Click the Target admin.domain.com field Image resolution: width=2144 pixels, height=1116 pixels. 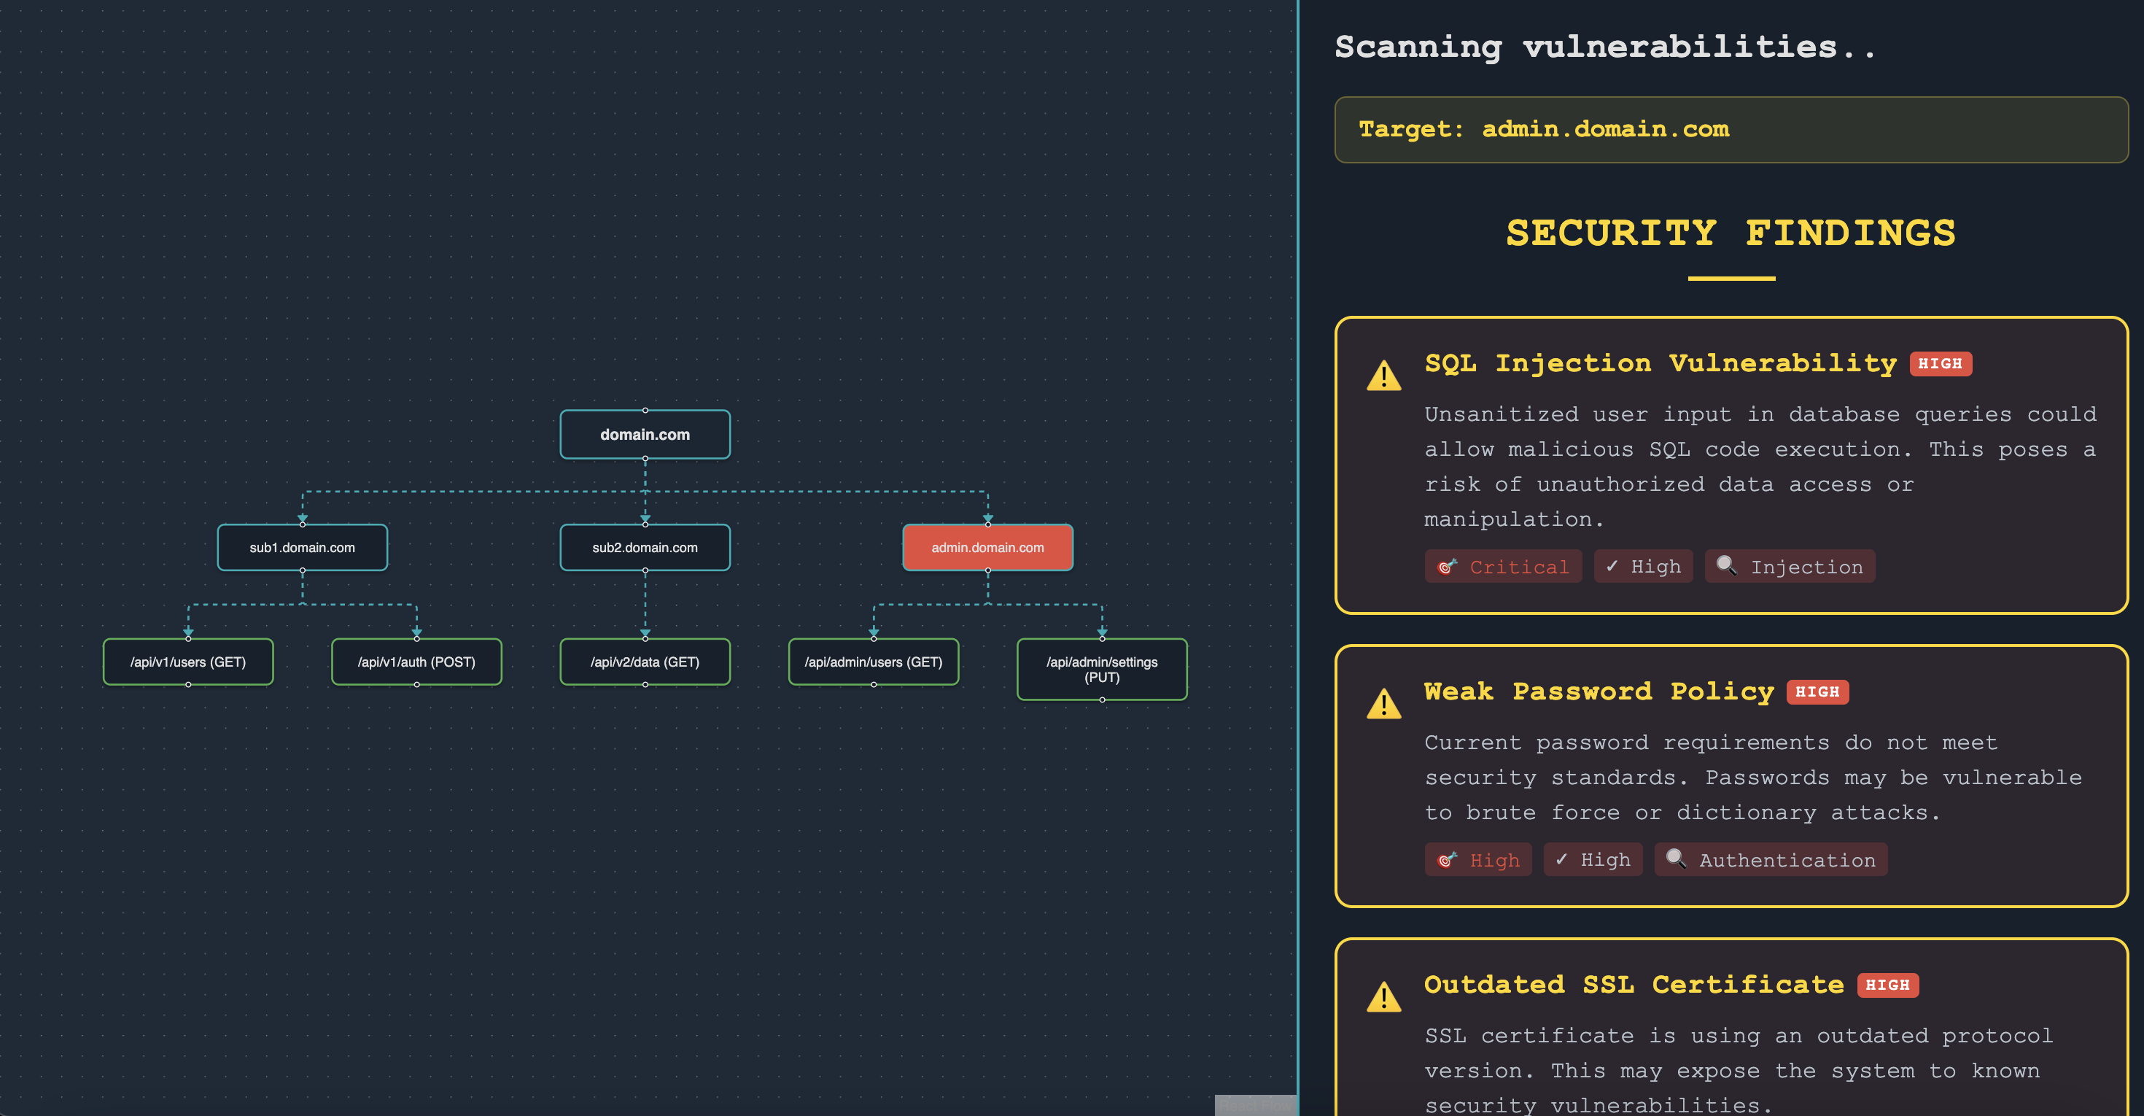click(1731, 130)
